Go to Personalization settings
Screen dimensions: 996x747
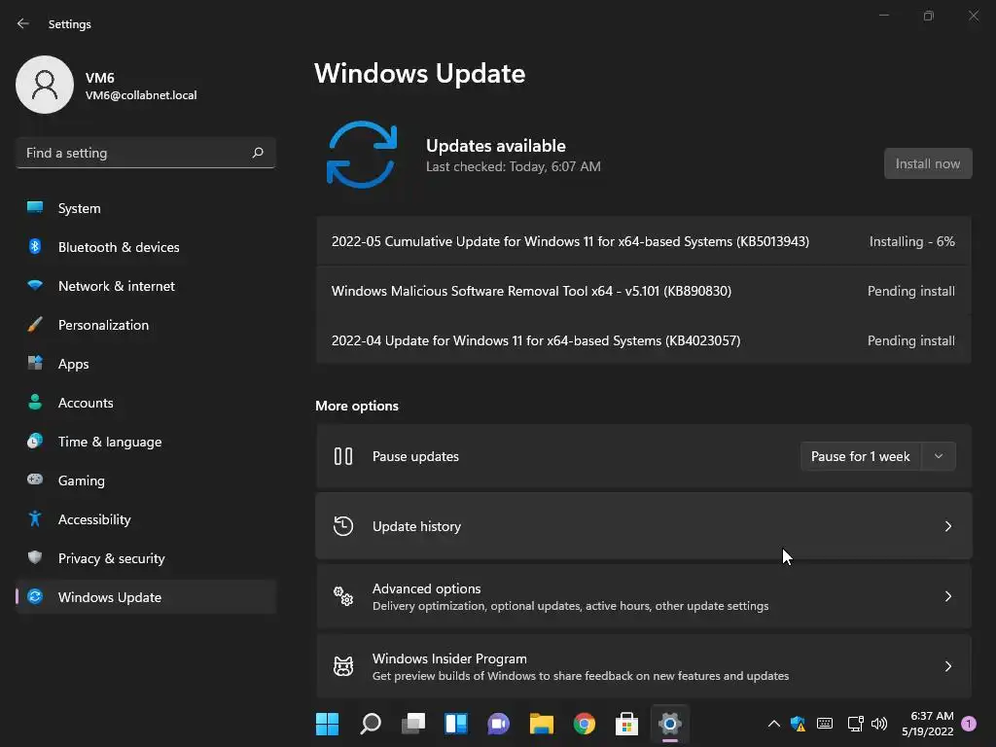146,325
